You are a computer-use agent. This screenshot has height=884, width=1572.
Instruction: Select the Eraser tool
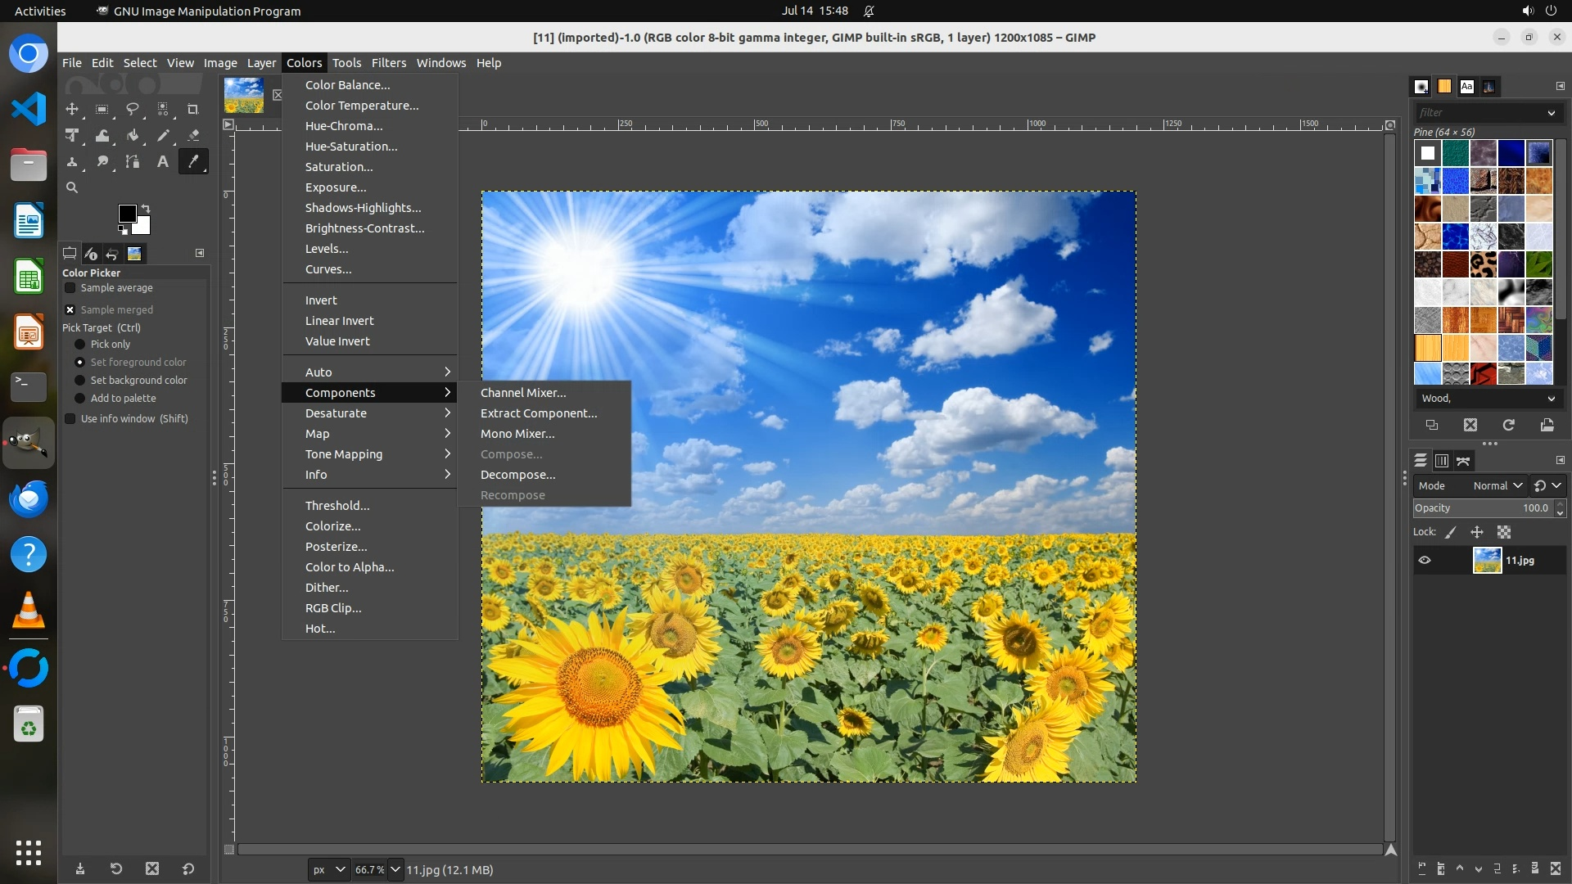(x=193, y=136)
